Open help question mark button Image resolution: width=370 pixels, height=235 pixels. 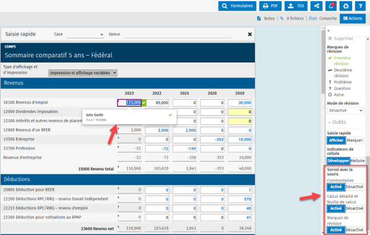[361, 6]
